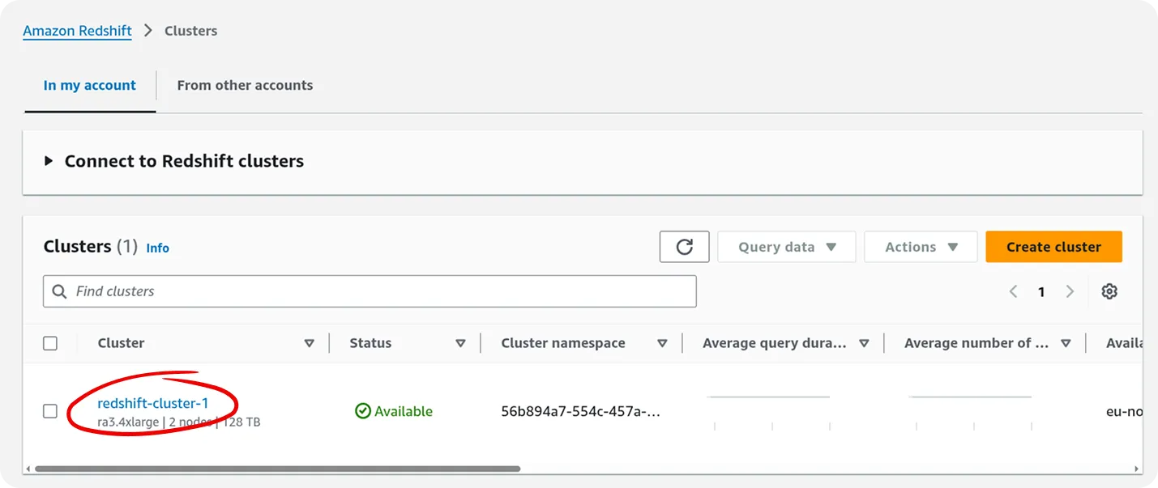Switch to the From other accounts tab
The height and width of the screenshot is (488, 1158).
tap(245, 84)
